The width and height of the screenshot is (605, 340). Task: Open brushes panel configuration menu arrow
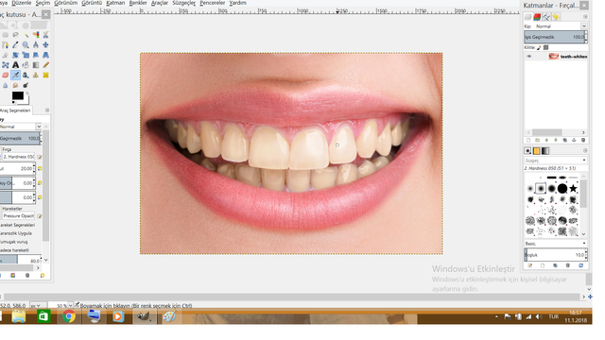pyautogui.click(x=585, y=151)
